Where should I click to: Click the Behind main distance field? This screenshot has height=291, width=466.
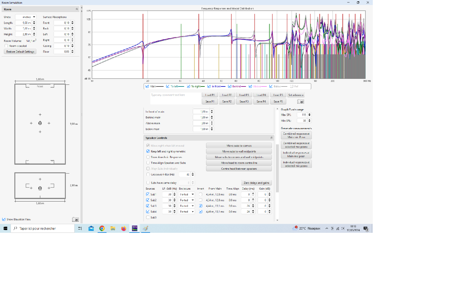coord(201,117)
